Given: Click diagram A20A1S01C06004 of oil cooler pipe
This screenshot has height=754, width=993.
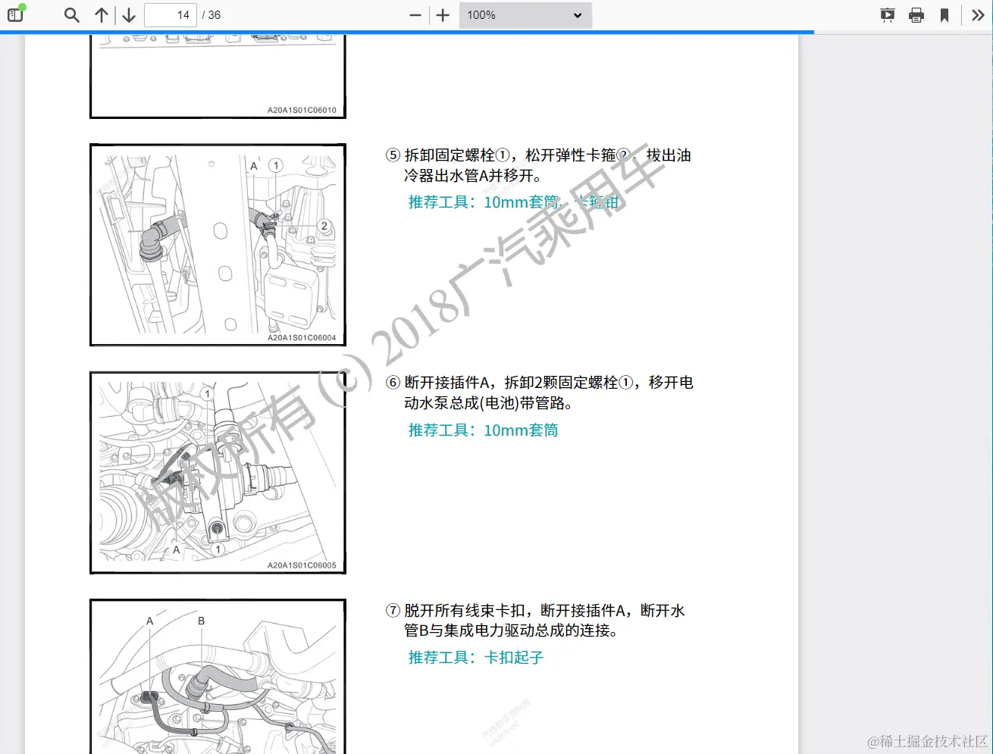Looking at the screenshot, I should coord(218,245).
